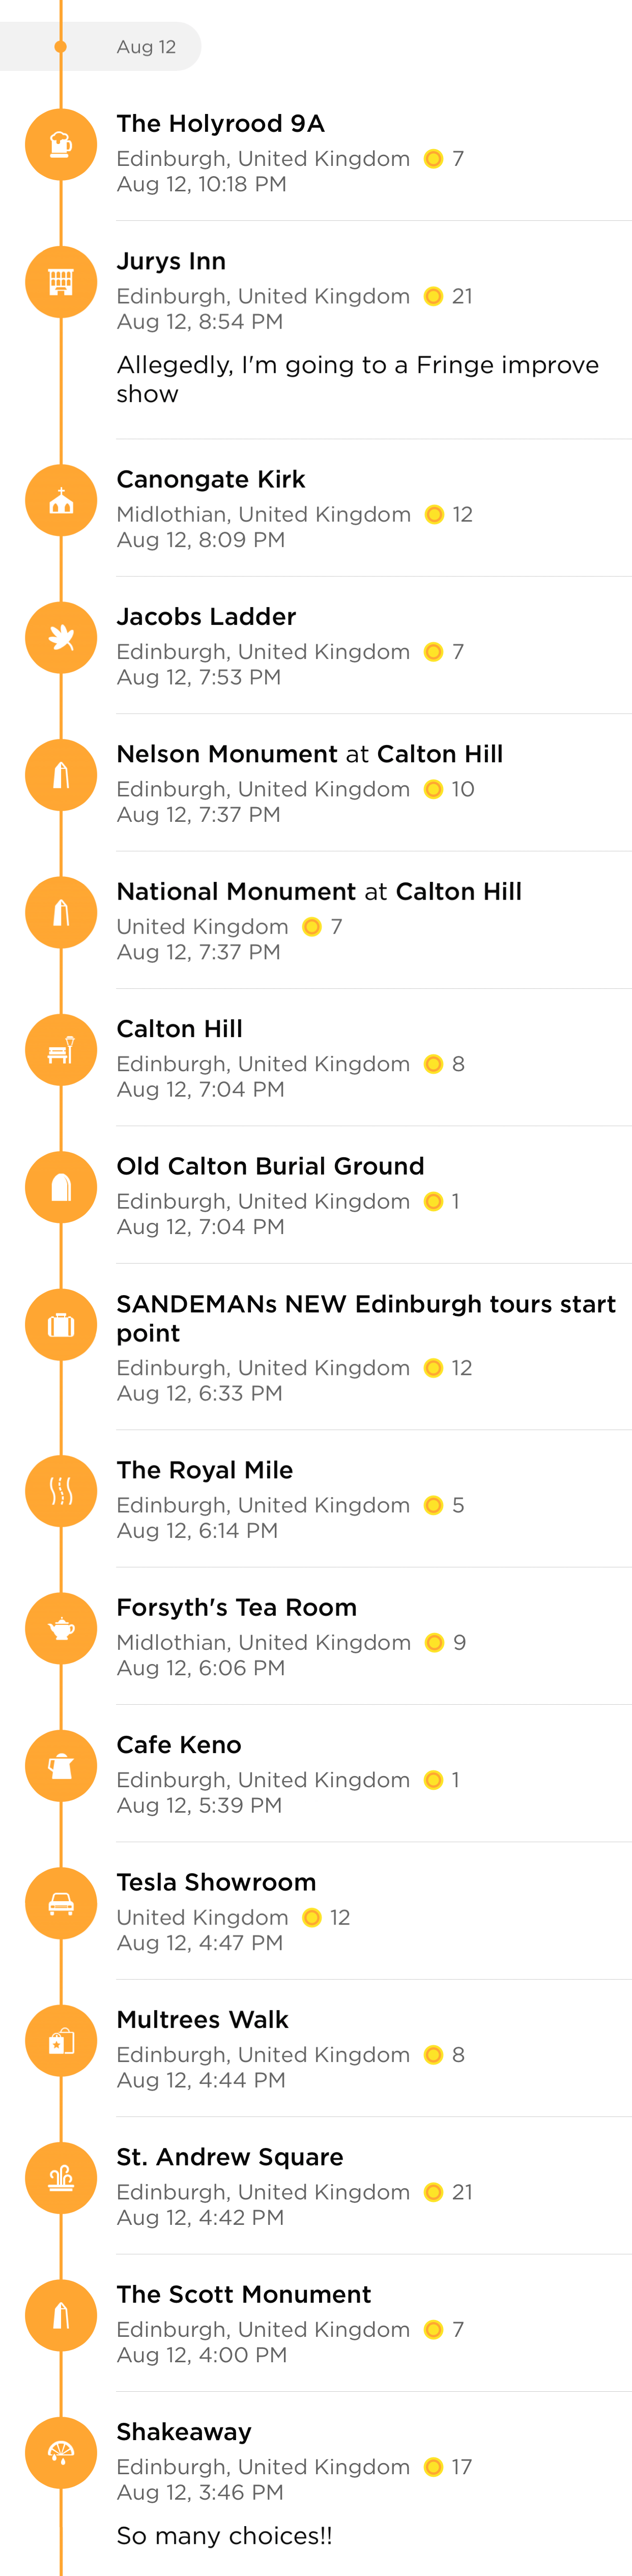
Task: Open the monument icon for Nelson Monument
Action: tap(61, 775)
